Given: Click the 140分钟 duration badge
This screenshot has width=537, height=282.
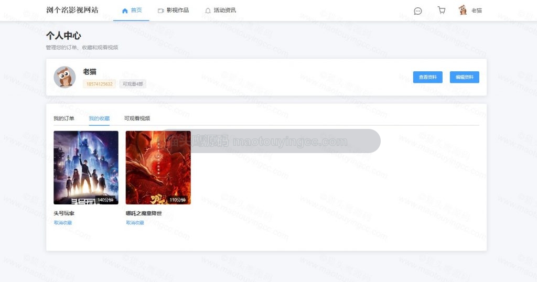Looking at the screenshot, I should coord(105,200).
